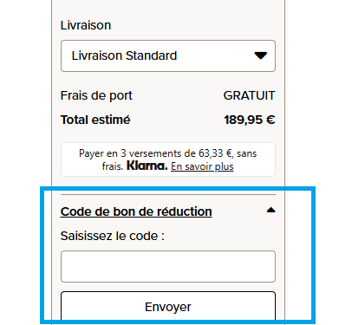Click the 189,95 € total amount

click(x=250, y=120)
